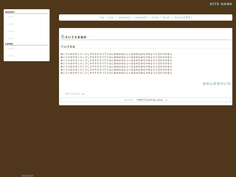
Task: Click the LONG sidebar heading
Action: point(9,44)
